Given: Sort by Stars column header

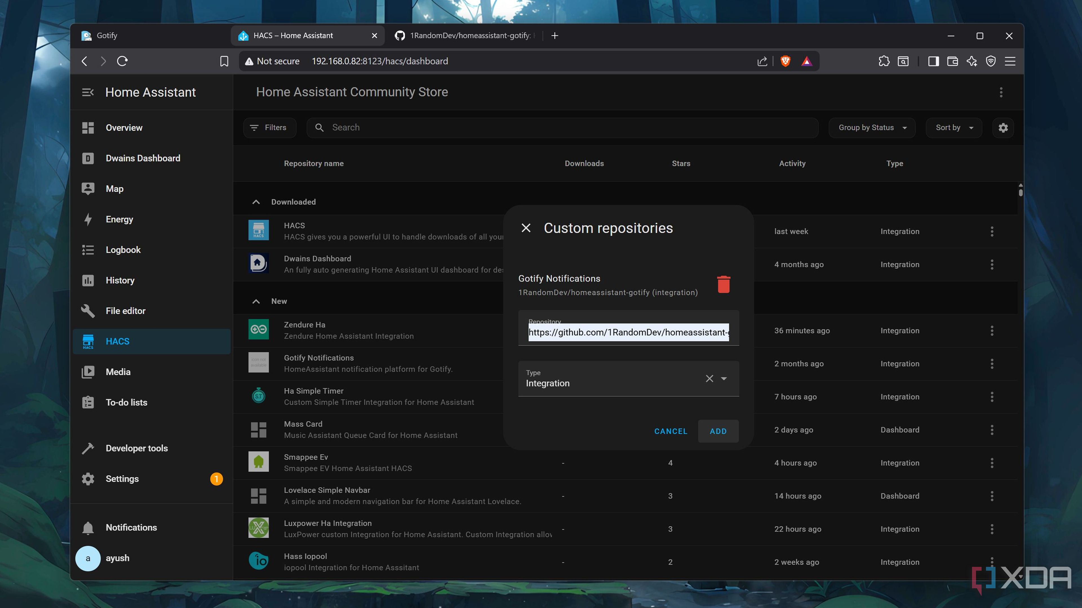Looking at the screenshot, I should (x=681, y=163).
